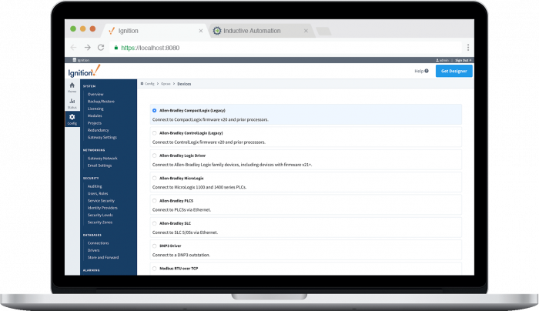Open Service Security menu item

pos(101,201)
